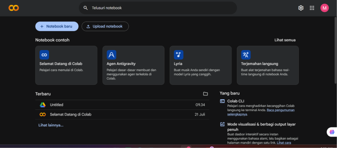Screen dimensions: 337x148
Task: Click the upload arrow icon
Action: tap(88, 26)
